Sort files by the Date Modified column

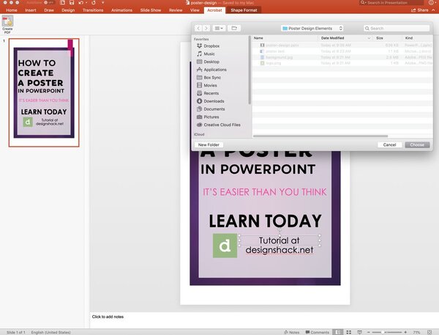[332, 37]
